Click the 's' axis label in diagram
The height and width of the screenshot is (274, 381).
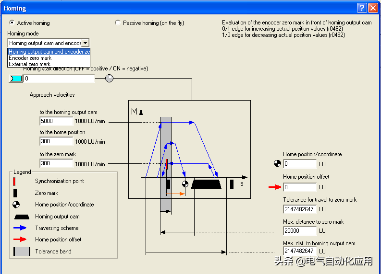click(x=242, y=184)
